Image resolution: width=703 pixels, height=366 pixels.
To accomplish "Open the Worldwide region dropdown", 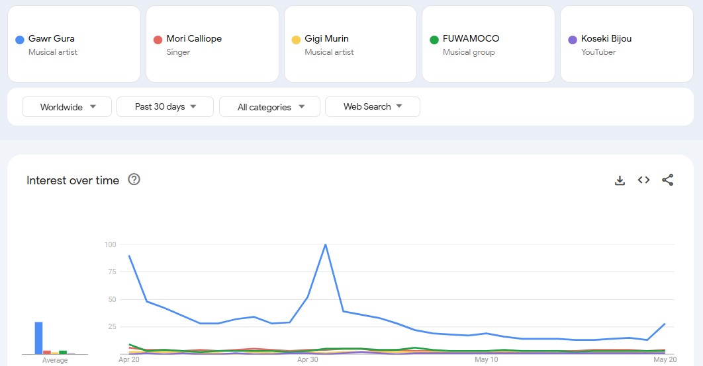I will click(68, 107).
